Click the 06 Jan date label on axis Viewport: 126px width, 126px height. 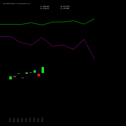(10, 120)
